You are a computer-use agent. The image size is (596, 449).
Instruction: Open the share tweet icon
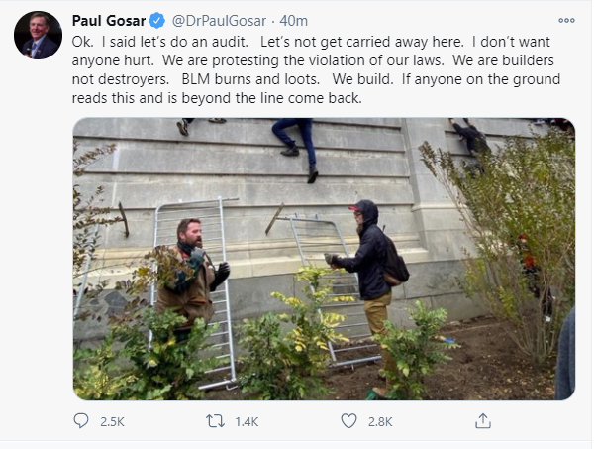[482, 421]
